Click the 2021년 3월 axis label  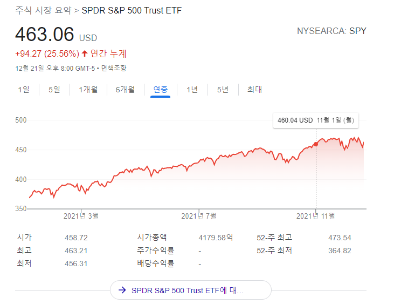[81, 216]
